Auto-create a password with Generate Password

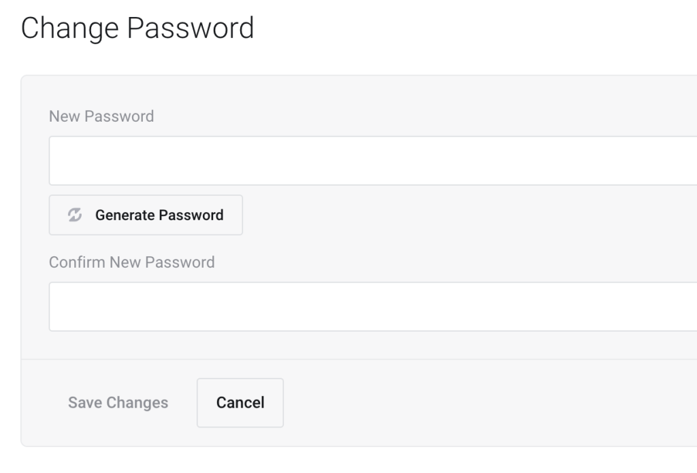click(159, 215)
